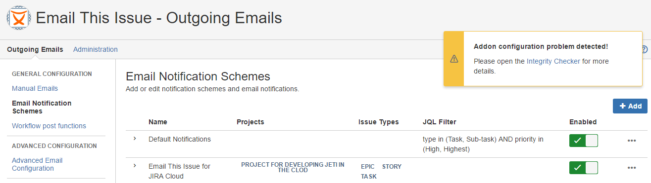The width and height of the screenshot is (651, 183).
Task: Click the JQL filter text of Default Notifications
Action: coord(483,144)
